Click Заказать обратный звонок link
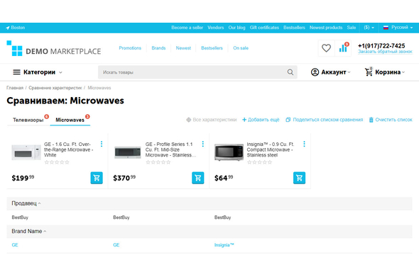 385,52
